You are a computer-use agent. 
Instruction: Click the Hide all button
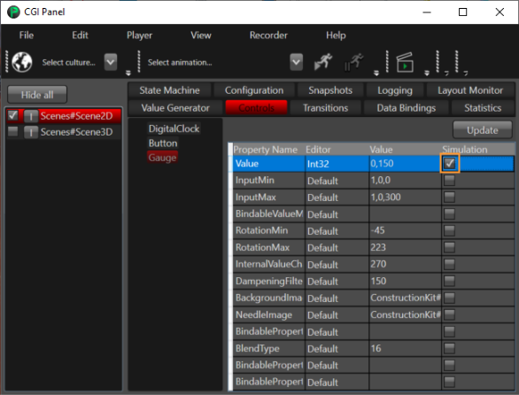click(37, 95)
